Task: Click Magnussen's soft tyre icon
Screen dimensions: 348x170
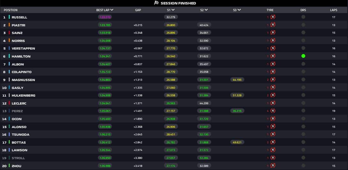Action: [x=273, y=79]
